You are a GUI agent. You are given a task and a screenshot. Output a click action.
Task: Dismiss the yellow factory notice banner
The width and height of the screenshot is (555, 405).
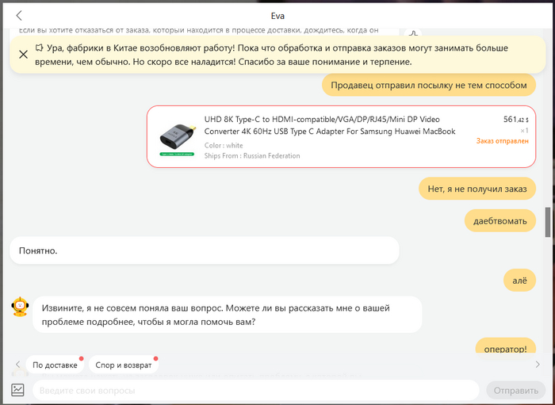[23, 55]
